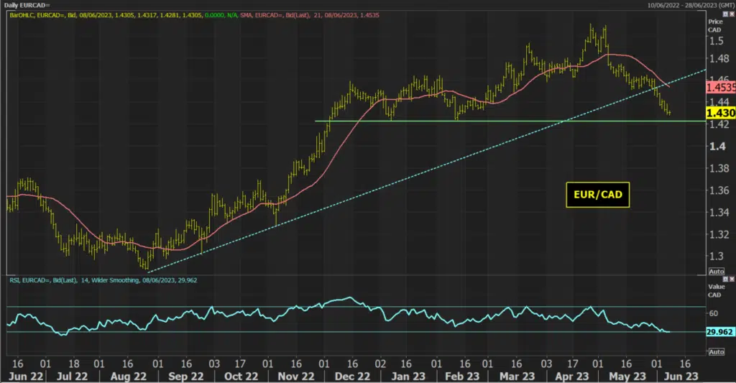Select the Mar 23 month on time axis
736x383 pixels.
pos(517,377)
